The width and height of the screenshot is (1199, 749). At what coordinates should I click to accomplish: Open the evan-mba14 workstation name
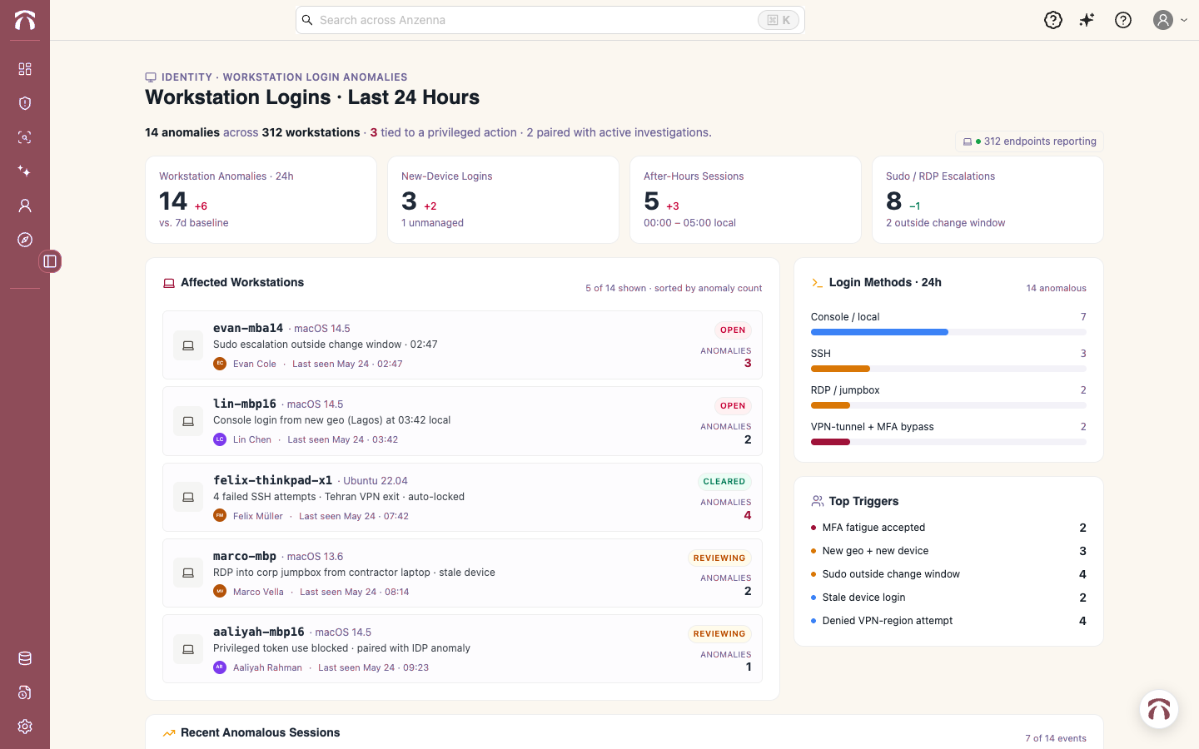point(248,328)
